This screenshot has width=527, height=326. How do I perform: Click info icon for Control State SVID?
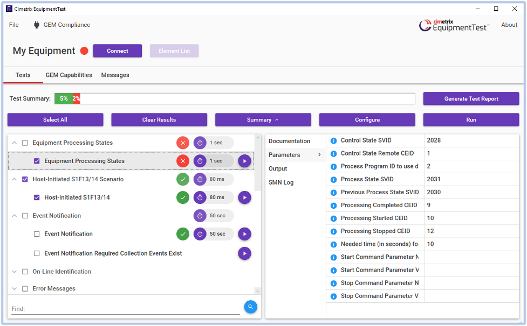pos(334,141)
